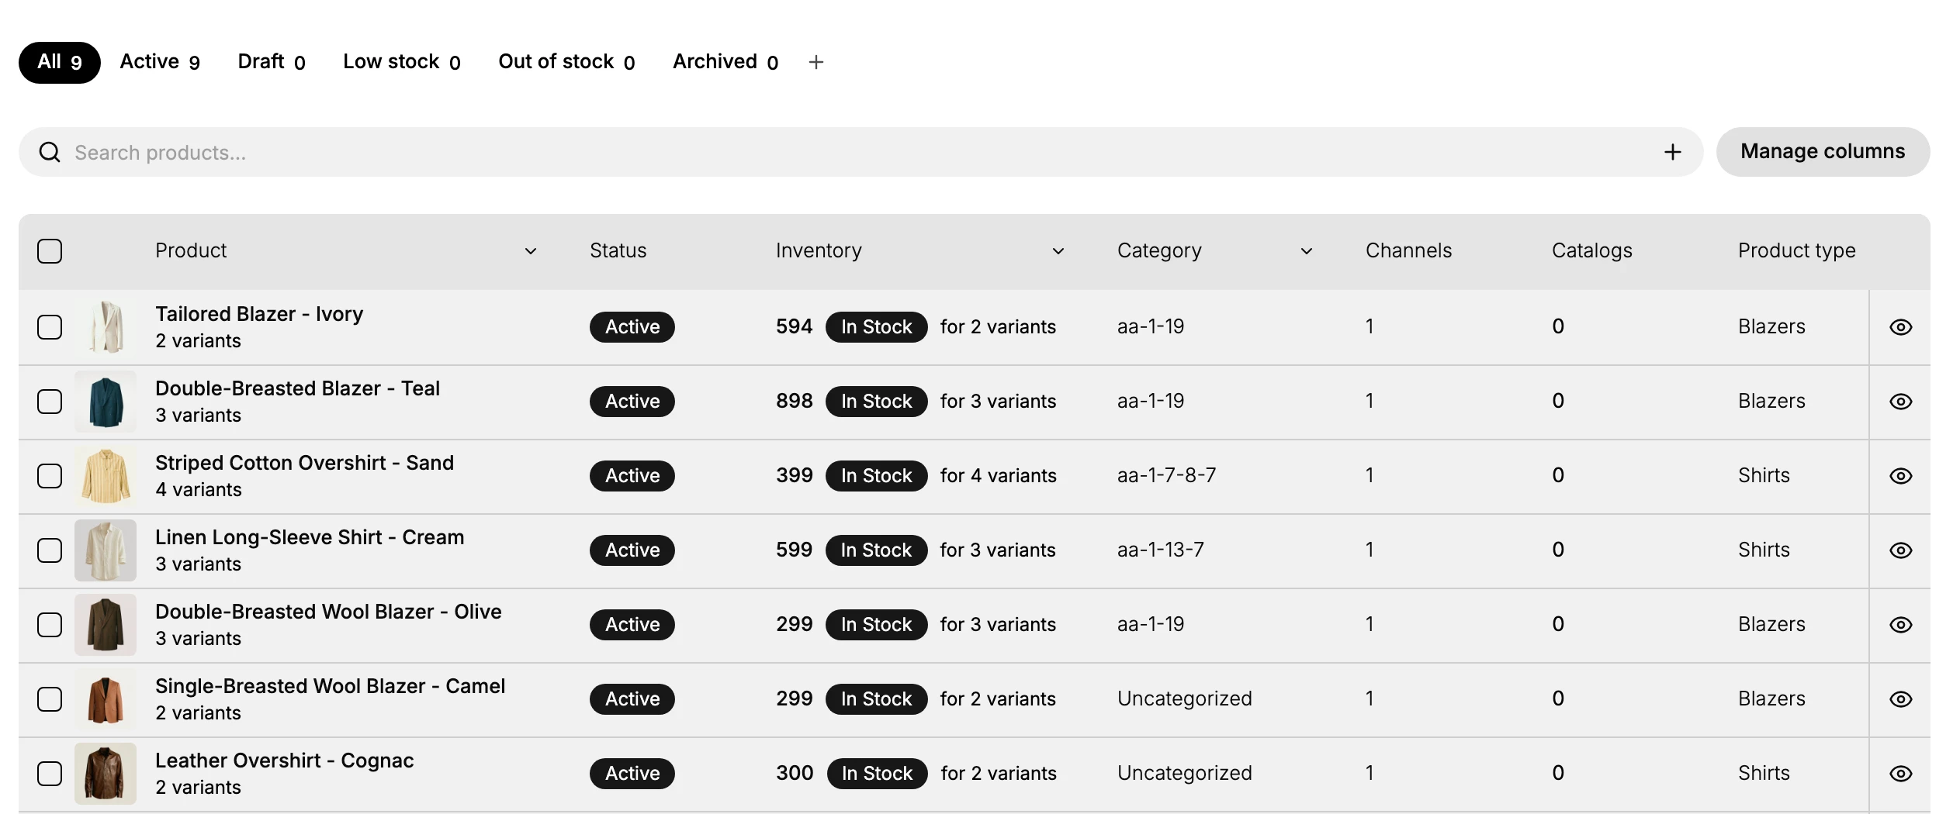Preview Tailored Blazer - Ivory with eye icon

(1900, 327)
